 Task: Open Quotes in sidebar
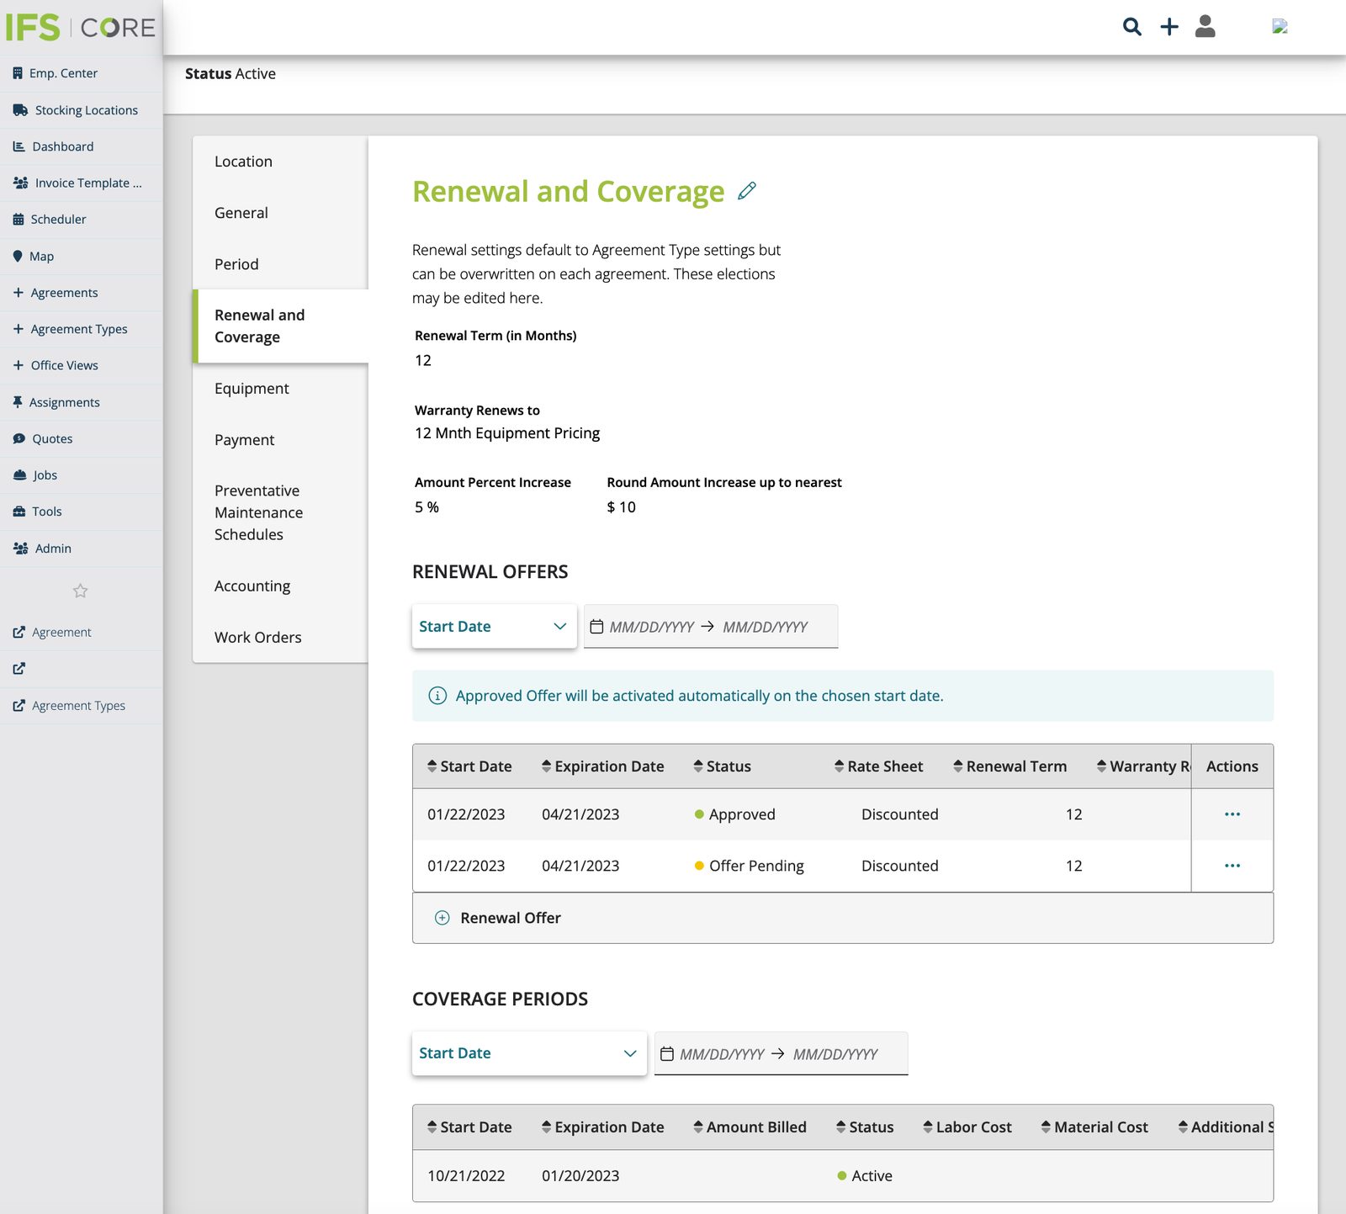click(82, 439)
